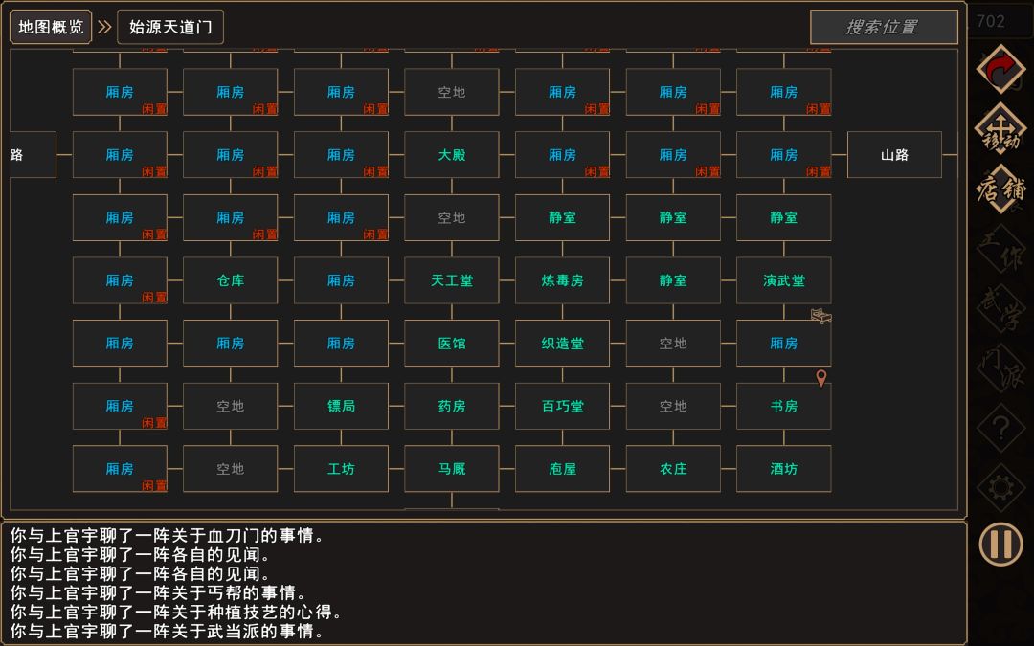Select the 始源天道门 breadcrumb
The image size is (1034, 646).
(x=170, y=27)
